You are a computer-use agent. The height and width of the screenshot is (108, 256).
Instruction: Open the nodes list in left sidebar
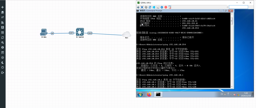tap(2, 12)
